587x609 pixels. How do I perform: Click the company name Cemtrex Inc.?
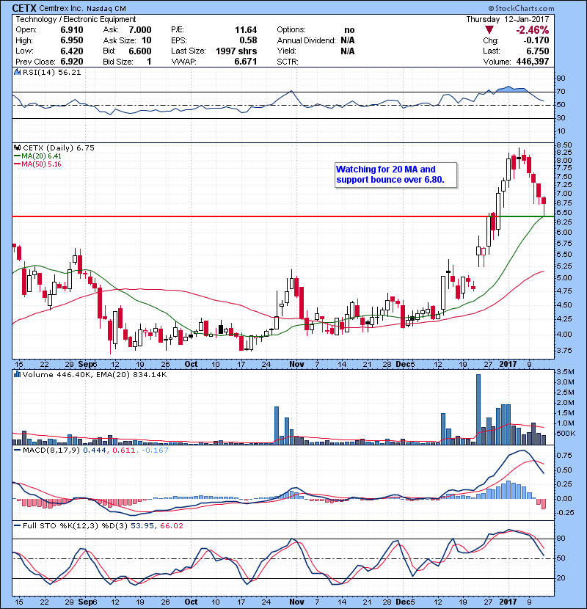[x=61, y=9]
